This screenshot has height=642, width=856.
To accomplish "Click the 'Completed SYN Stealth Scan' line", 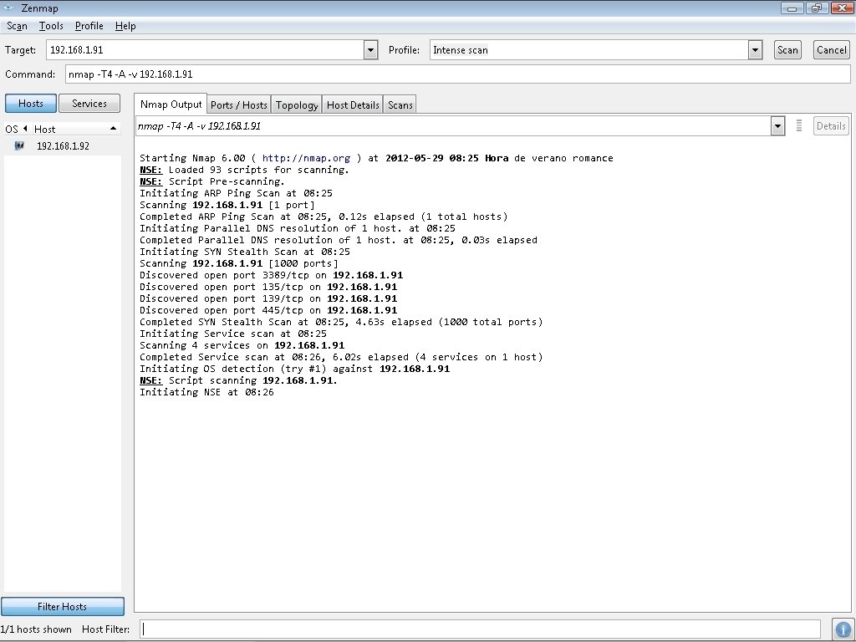I will pyautogui.click(x=341, y=322).
